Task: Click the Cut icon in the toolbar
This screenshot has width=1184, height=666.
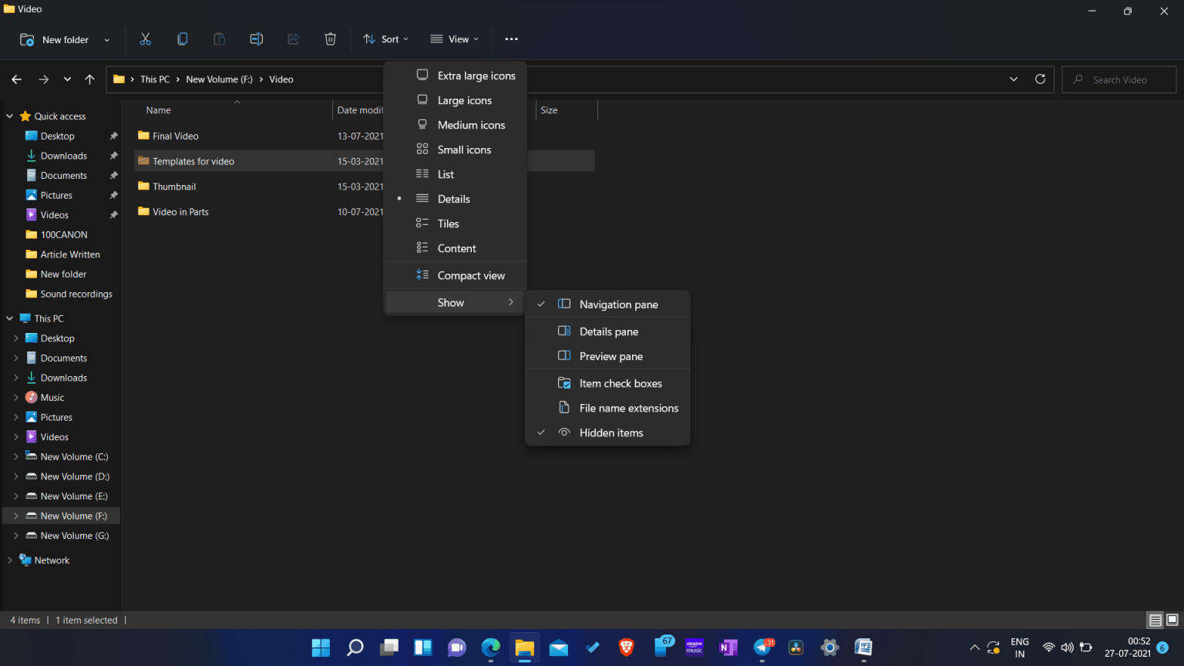Action: [x=145, y=39]
